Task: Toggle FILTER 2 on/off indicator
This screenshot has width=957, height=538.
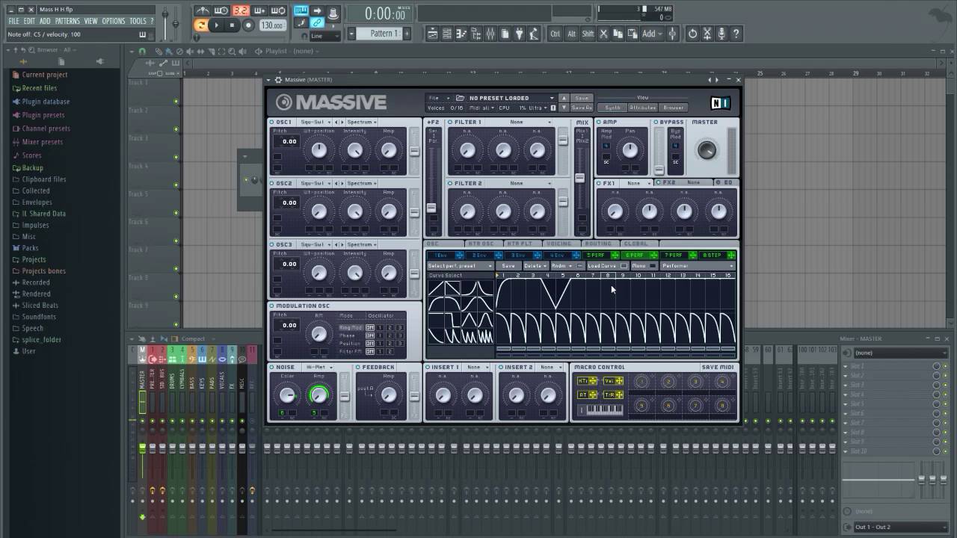Action: (450, 183)
